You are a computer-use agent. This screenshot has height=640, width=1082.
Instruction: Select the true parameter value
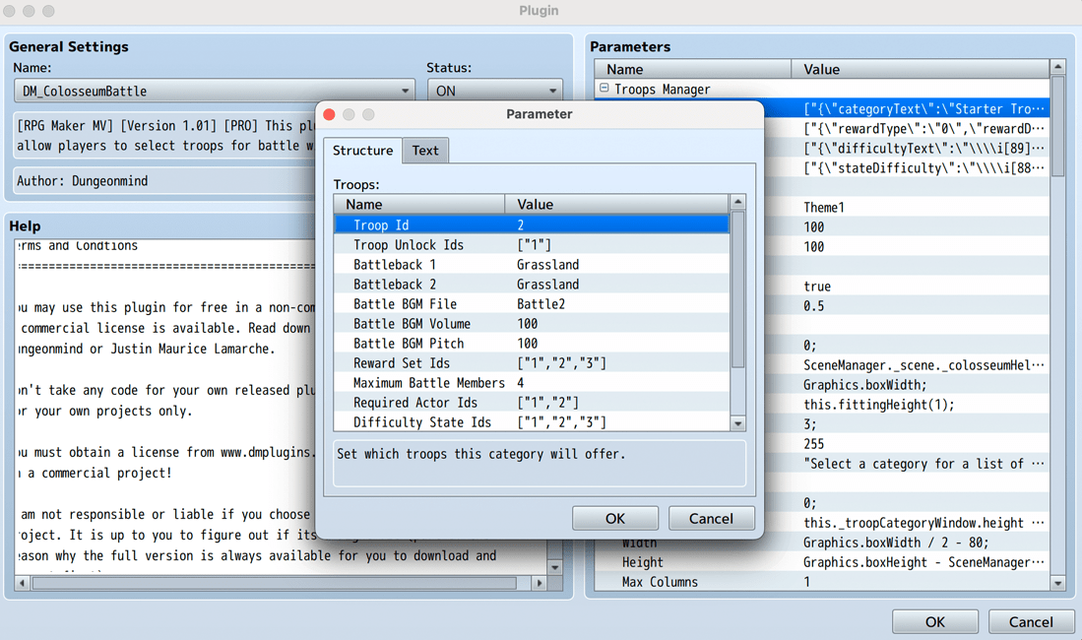(x=816, y=286)
